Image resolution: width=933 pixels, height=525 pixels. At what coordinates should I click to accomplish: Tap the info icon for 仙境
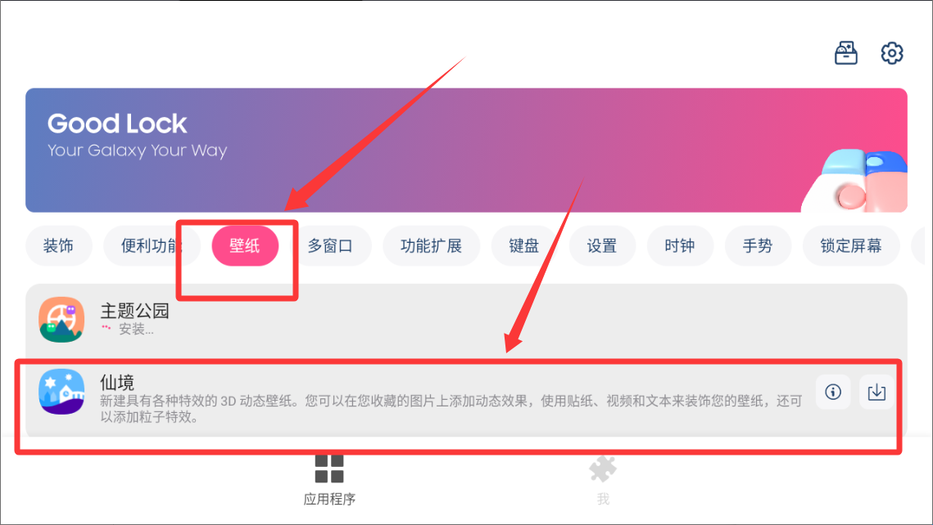[x=832, y=392]
